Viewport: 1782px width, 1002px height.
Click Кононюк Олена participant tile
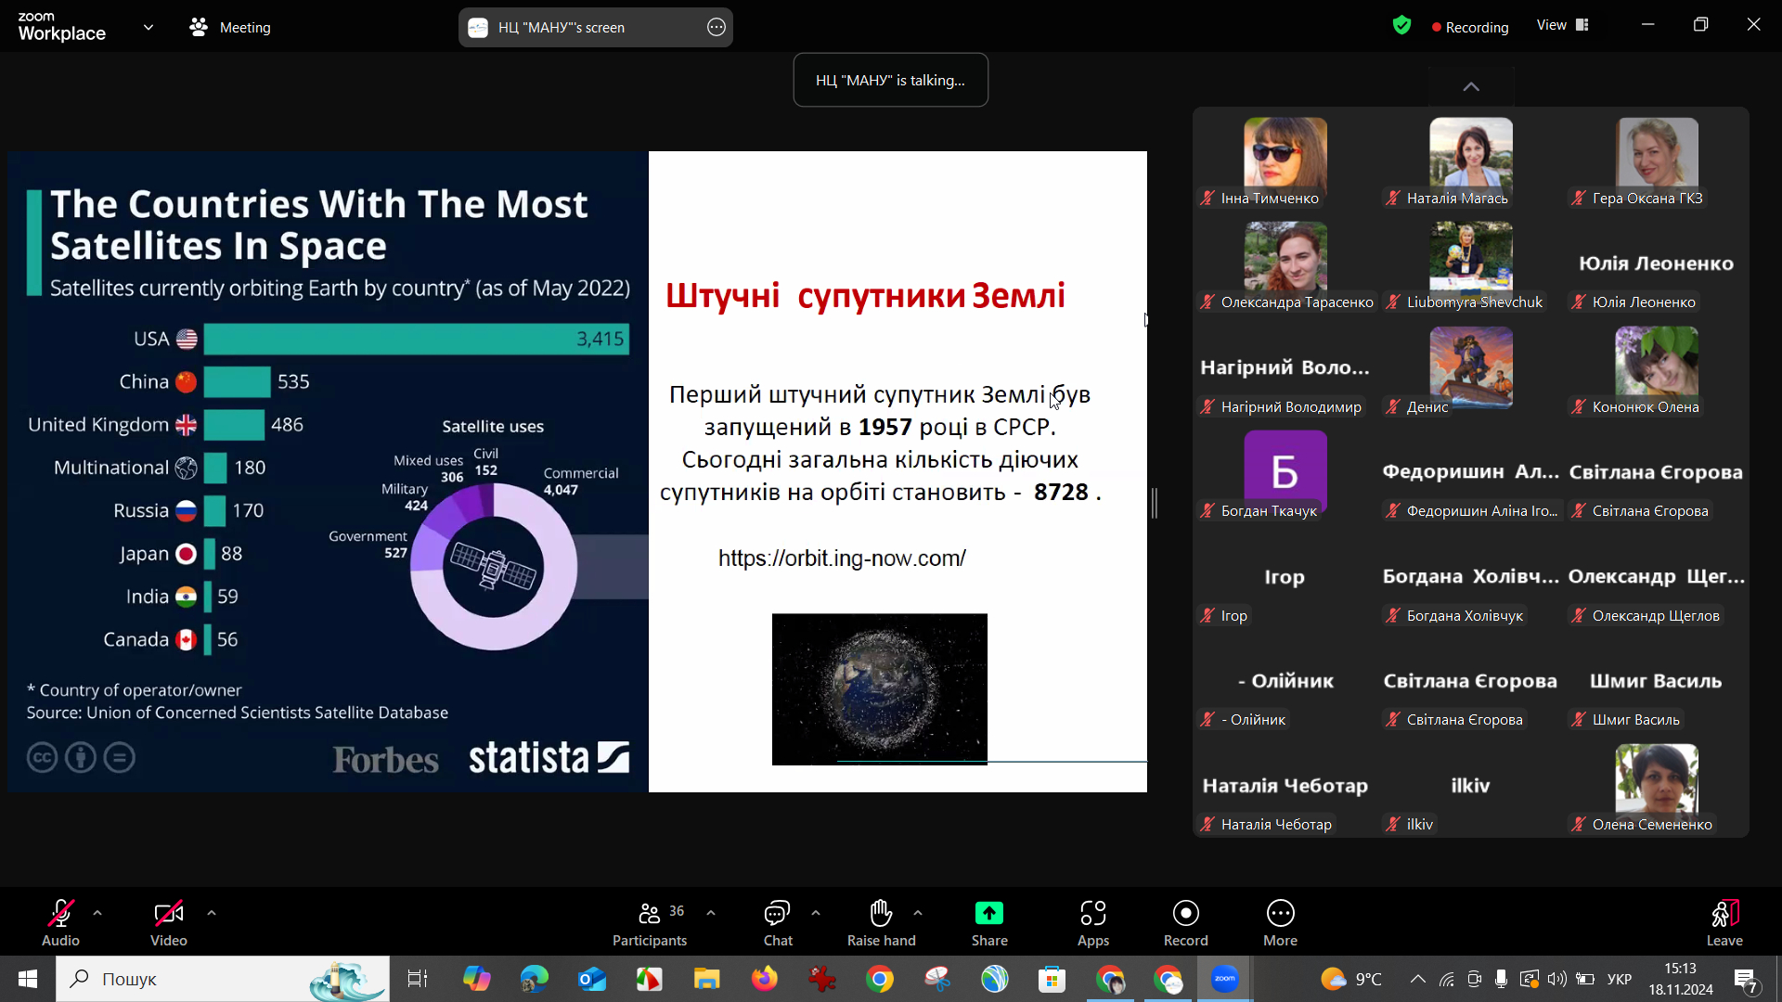tap(1656, 369)
